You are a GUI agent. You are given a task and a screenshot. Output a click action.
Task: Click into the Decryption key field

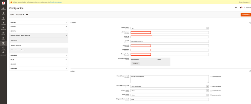pos(170,54)
